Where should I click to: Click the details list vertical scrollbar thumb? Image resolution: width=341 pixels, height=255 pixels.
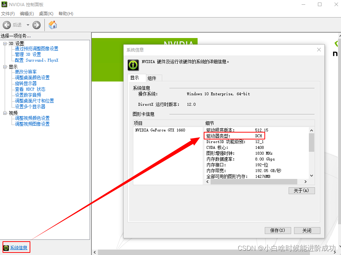tap(311, 142)
